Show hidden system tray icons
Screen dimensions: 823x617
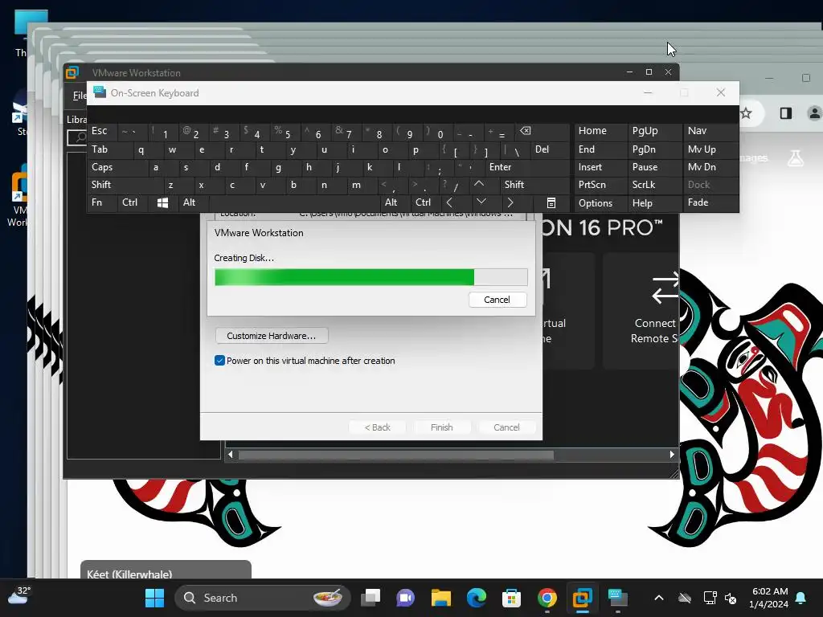pos(659,598)
